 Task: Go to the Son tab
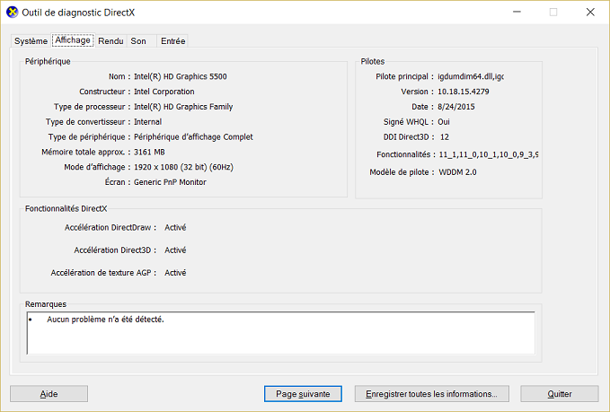click(x=138, y=41)
